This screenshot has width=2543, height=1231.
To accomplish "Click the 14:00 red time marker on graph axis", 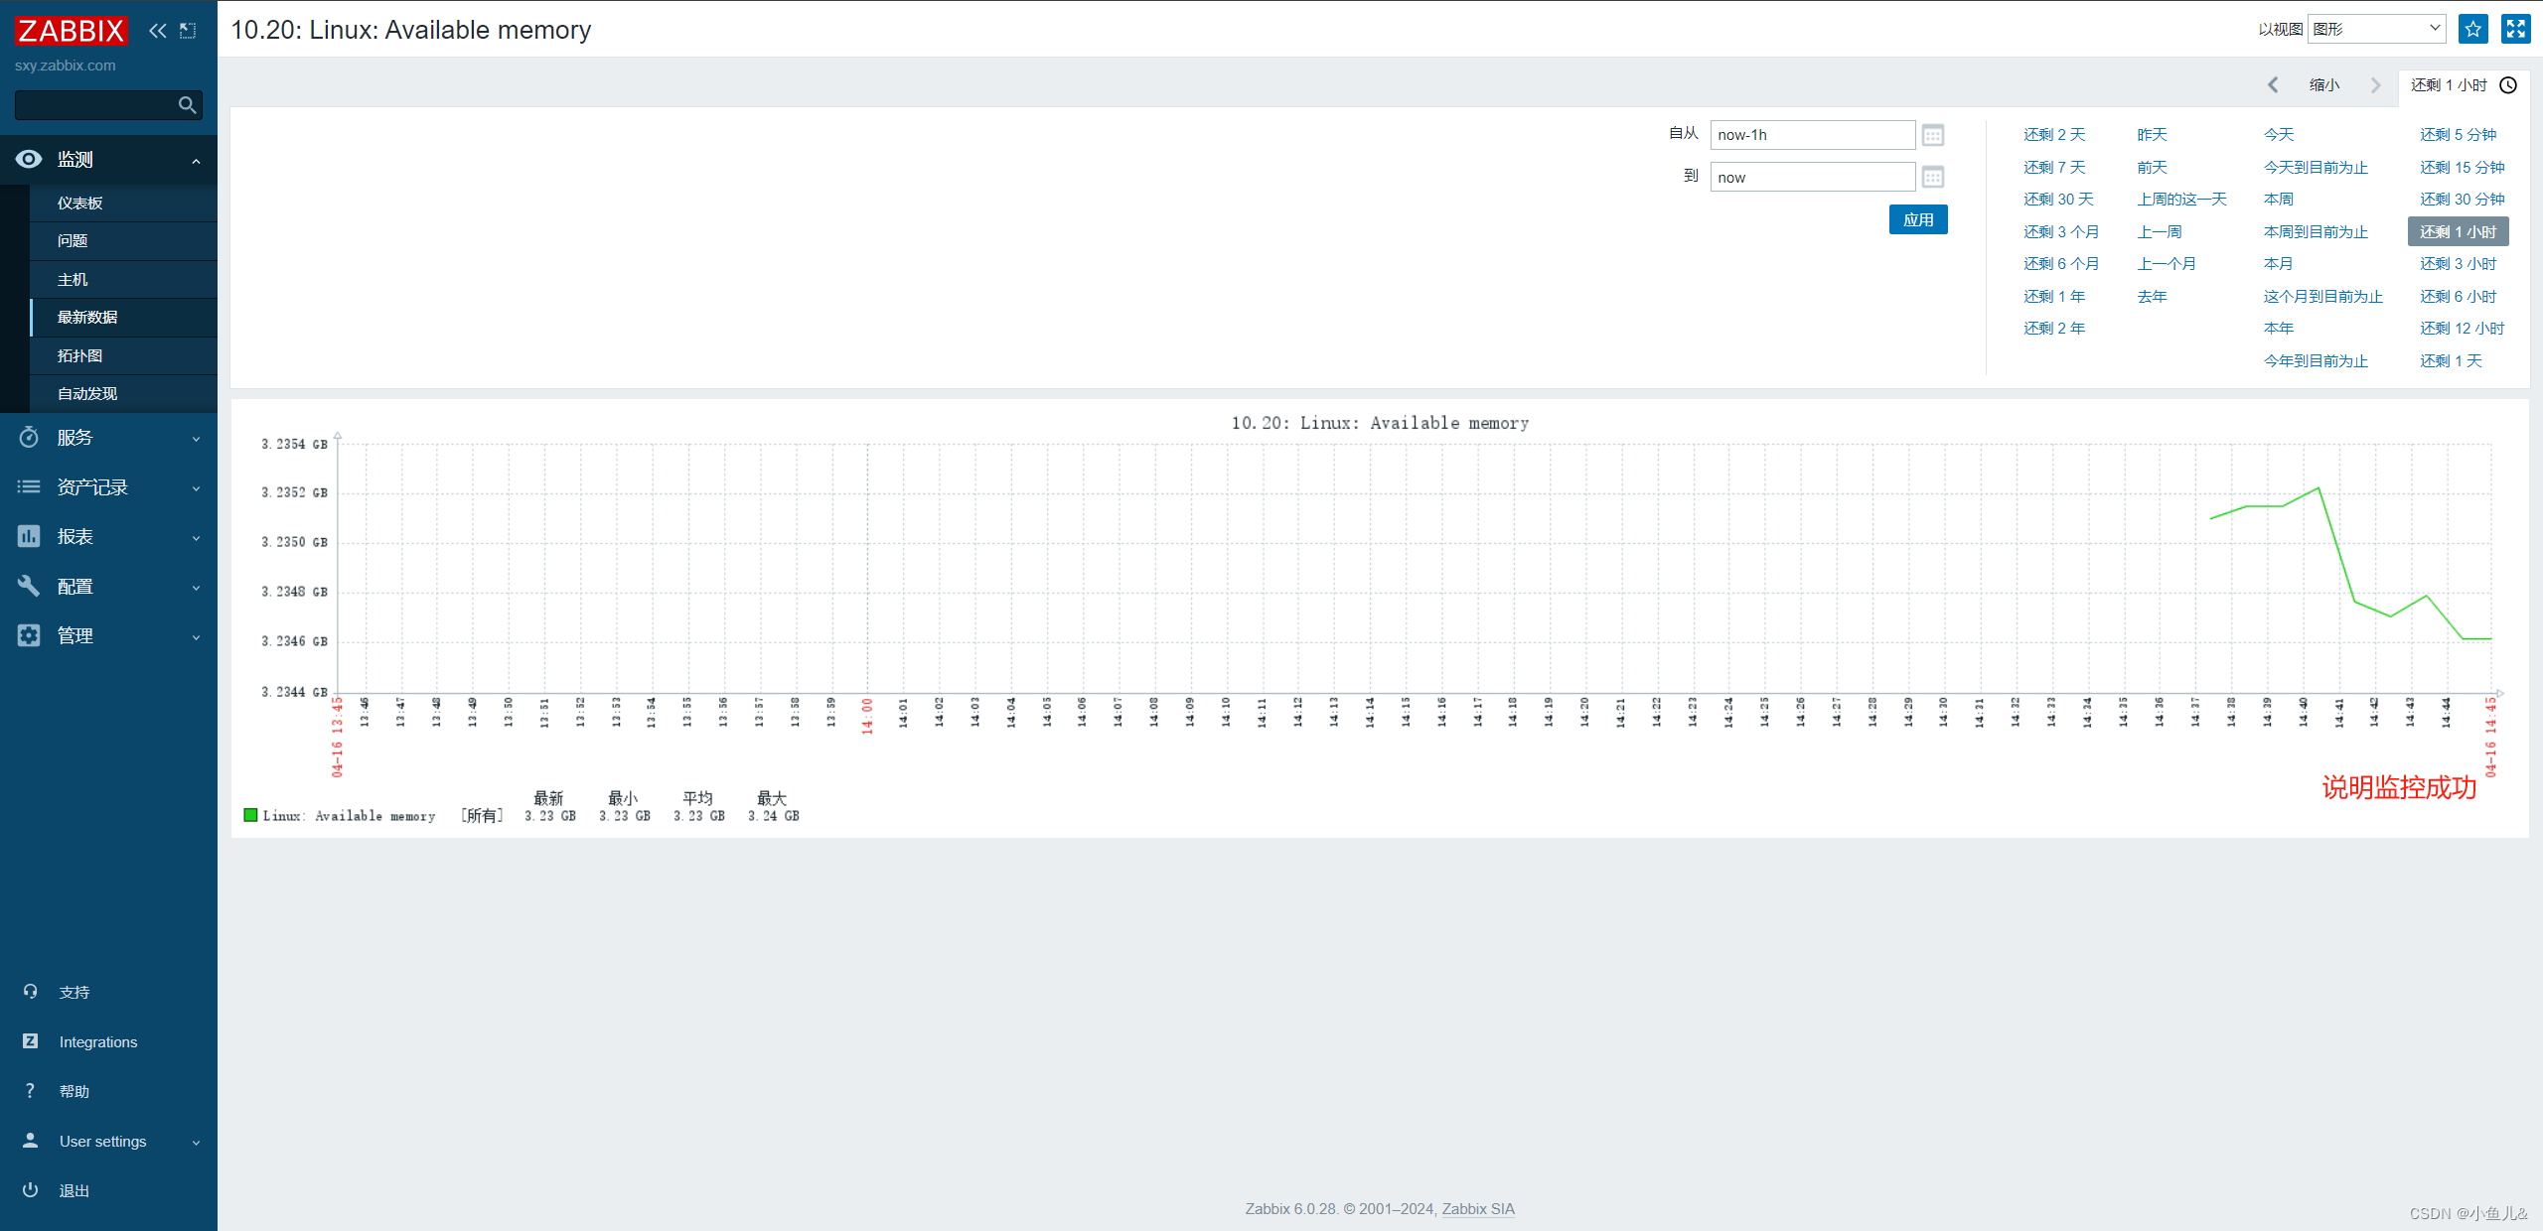I will point(866,715).
